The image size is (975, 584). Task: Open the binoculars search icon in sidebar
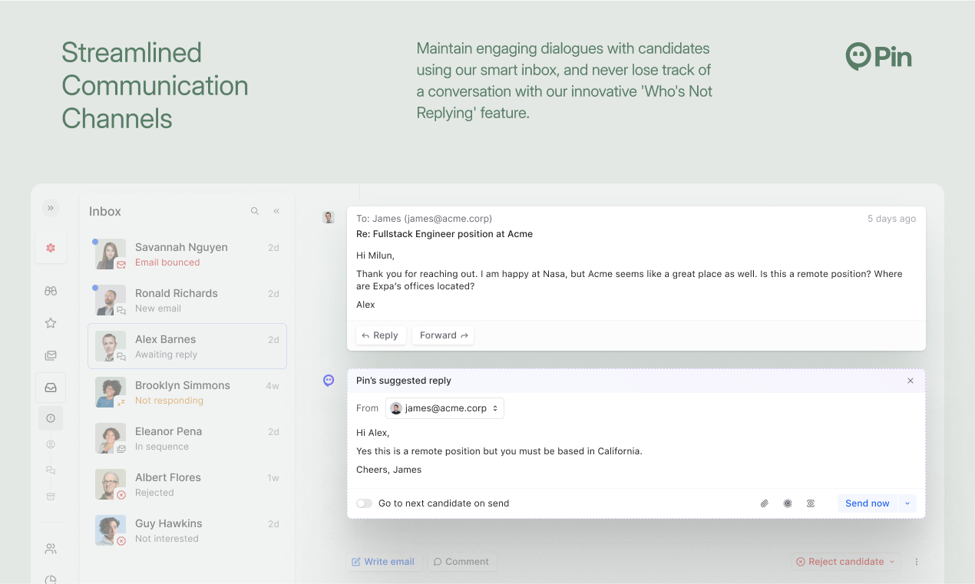tap(51, 291)
